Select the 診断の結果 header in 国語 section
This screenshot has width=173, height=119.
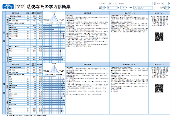87,13
